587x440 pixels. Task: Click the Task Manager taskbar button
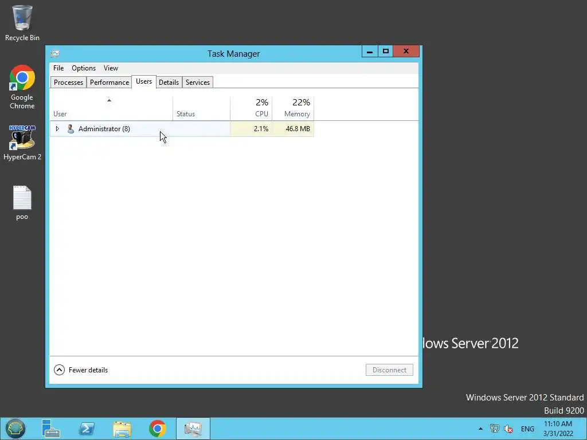pos(193,429)
